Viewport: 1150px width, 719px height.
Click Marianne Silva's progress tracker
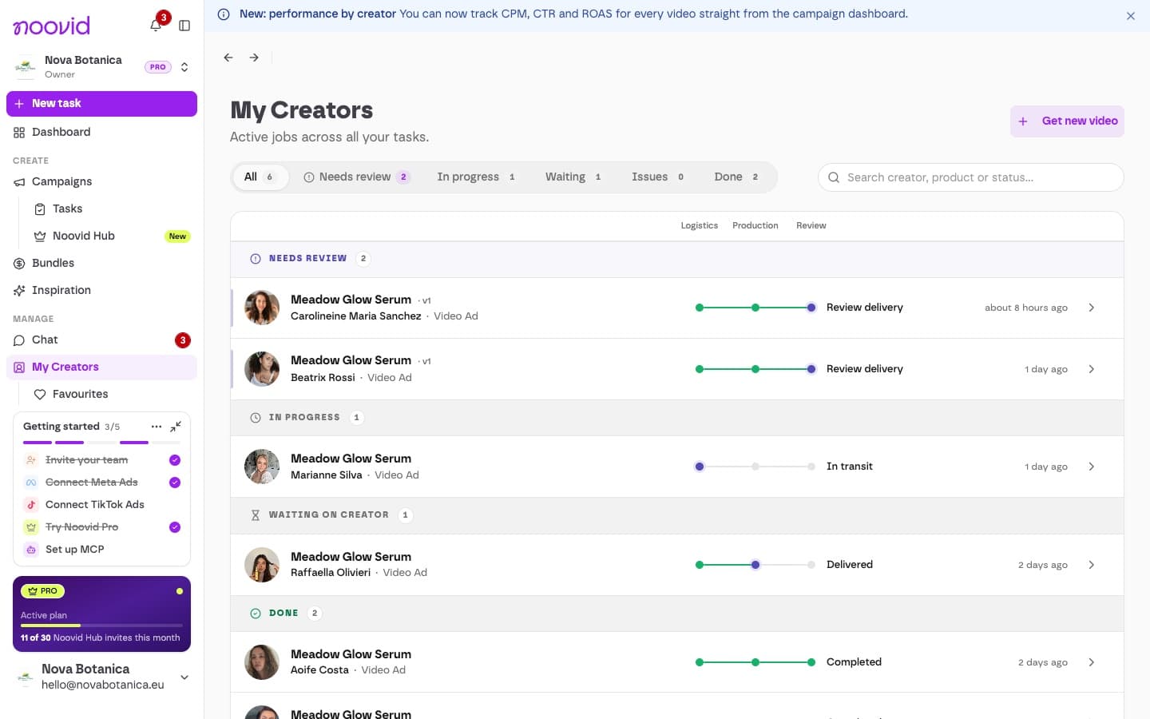click(x=755, y=467)
